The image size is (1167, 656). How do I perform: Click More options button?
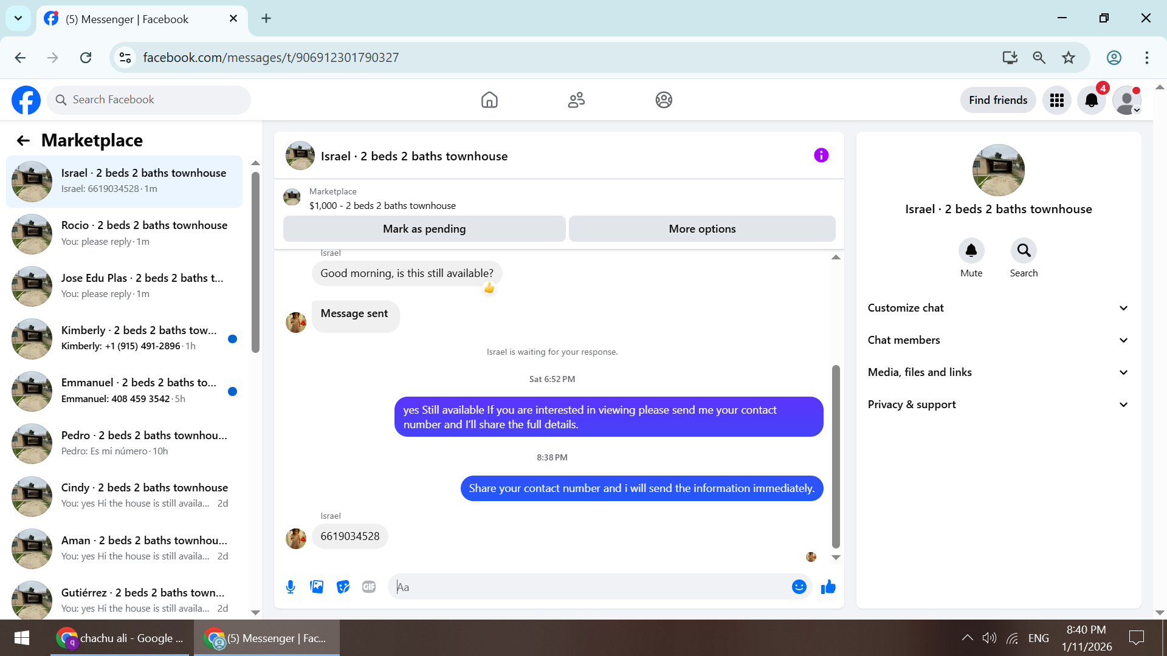coord(702,229)
